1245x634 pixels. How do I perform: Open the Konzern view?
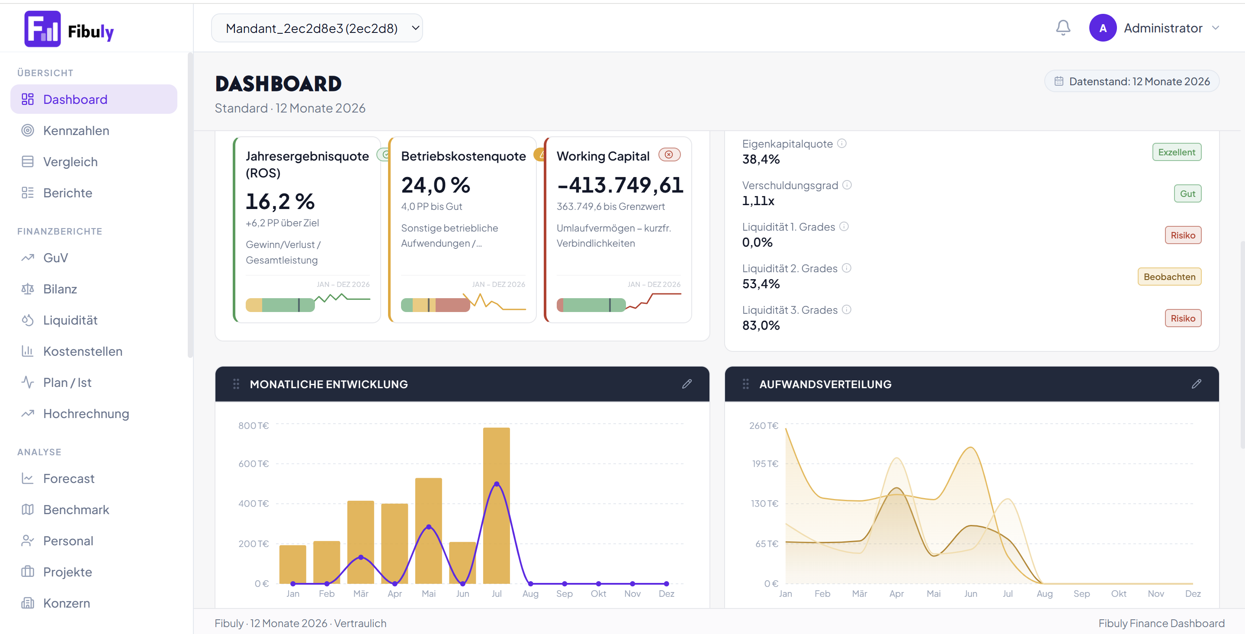[94, 603]
